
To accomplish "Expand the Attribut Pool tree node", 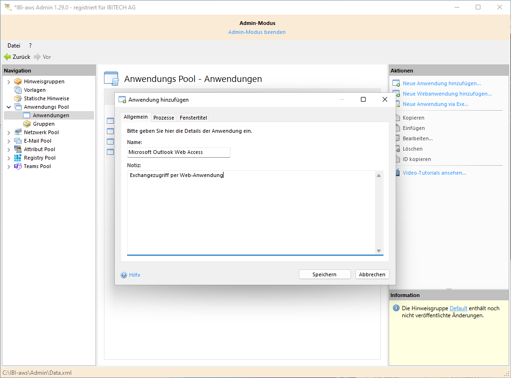I will [x=8, y=150].
